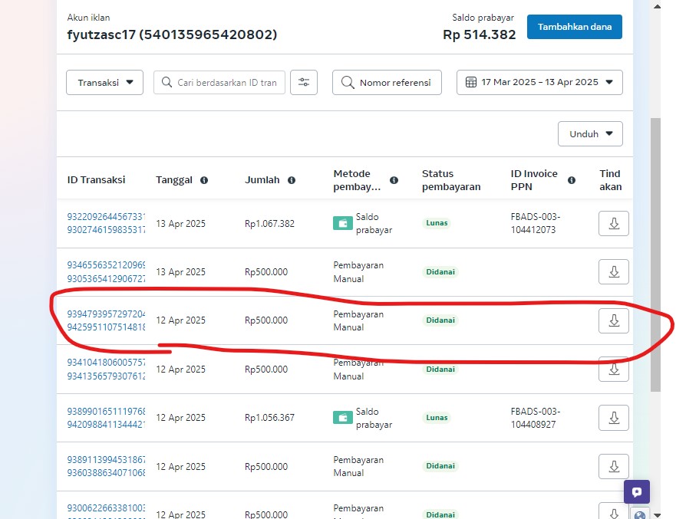Viewport: 676px width, 519px height.
Task: Download receipt for the Rp1.056.367 transaction
Action: tap(613, 418)
